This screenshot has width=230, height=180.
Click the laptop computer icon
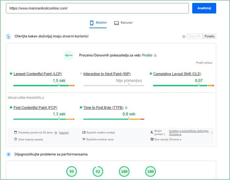[x=116, y=23]
